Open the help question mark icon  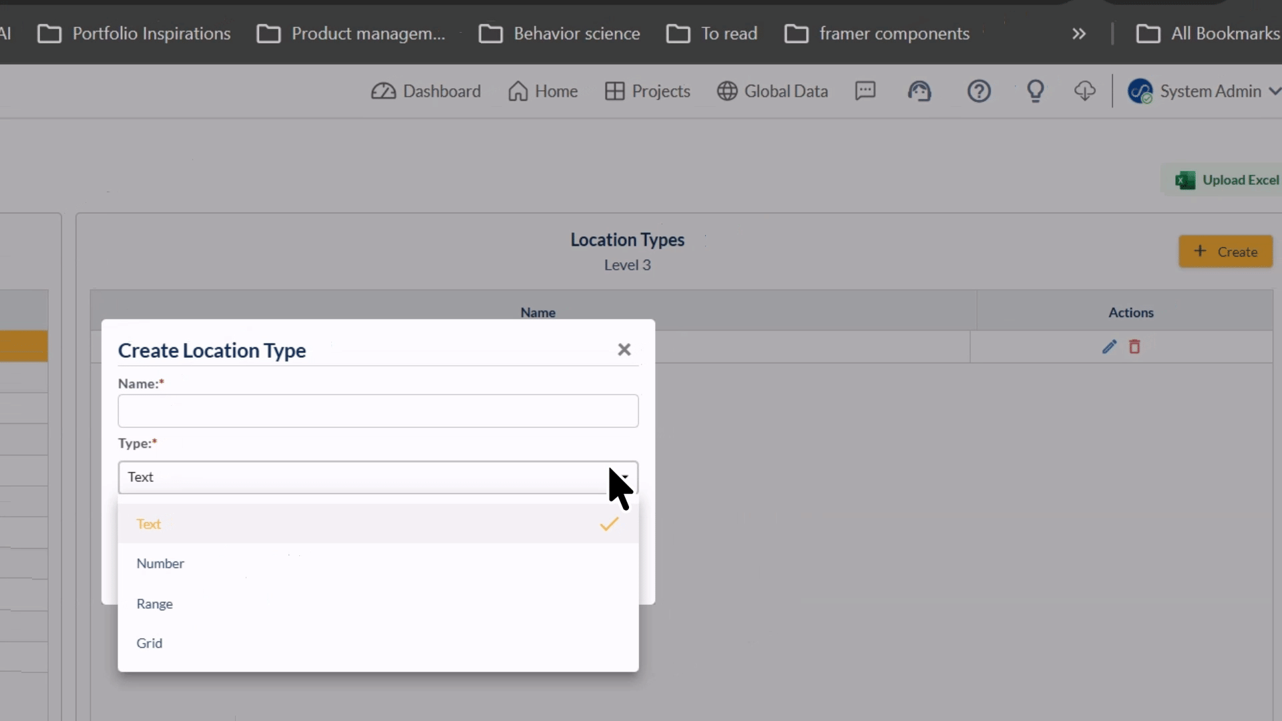[979, 91]
